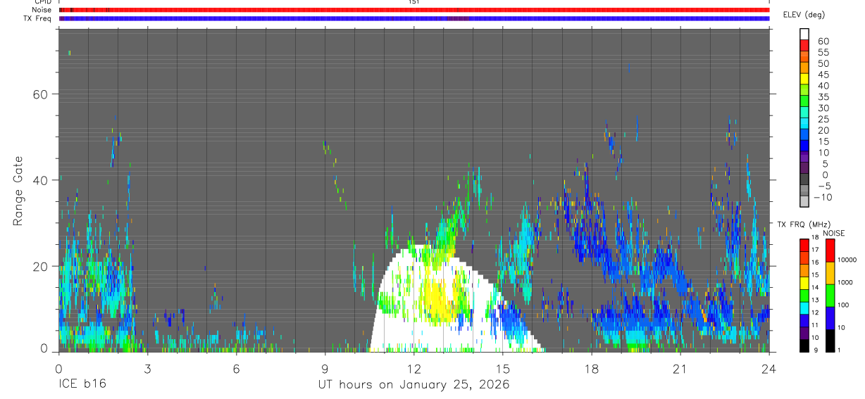Click the NOISE scale value 100

coord(843,305)
